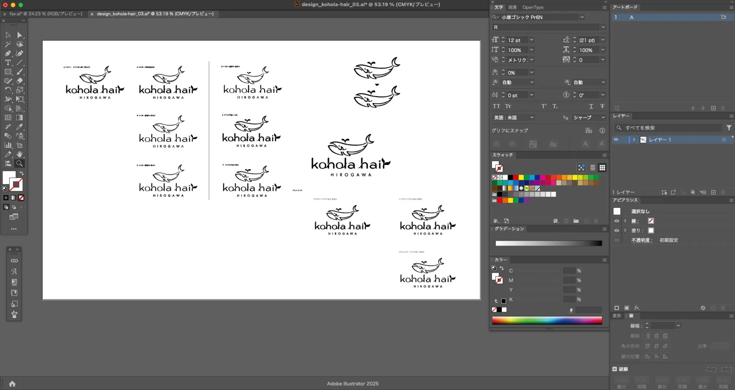Screen dimensions: 735x390
Task: Select the Eyedropper tool
Action: pos(20,127)
